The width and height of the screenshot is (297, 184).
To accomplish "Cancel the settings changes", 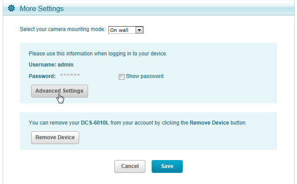I will (x=130, y=166).
